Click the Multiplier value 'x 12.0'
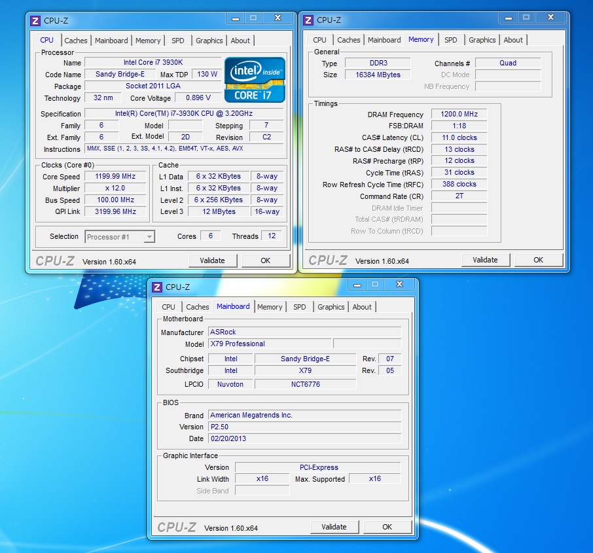593x553 pixels. click(x=115, y=188)
